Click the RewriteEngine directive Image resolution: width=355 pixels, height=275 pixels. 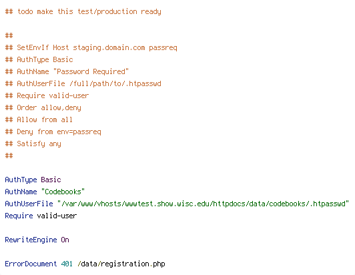click(31, 240)
